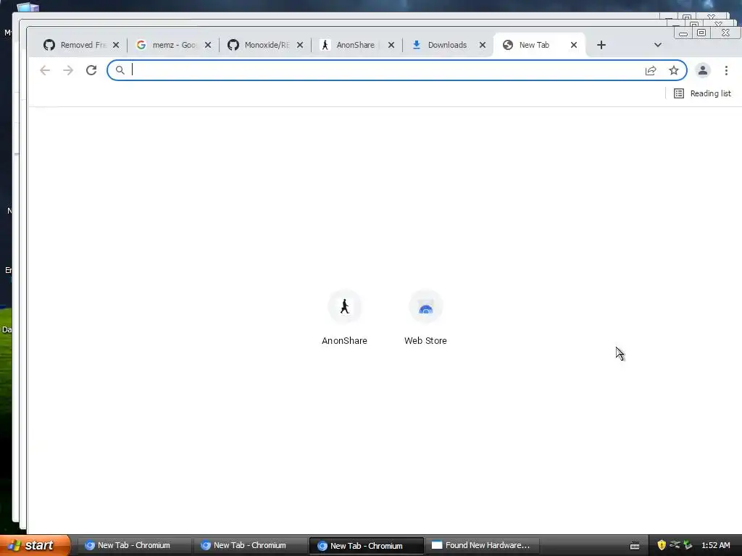Viewport: 742px width, 556px height.
Task: Expand the tab search chevron
Action: coord(658,45)
